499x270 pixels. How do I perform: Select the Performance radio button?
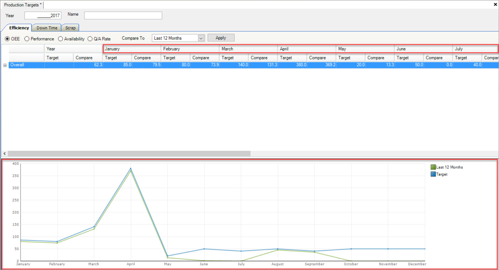27,39
